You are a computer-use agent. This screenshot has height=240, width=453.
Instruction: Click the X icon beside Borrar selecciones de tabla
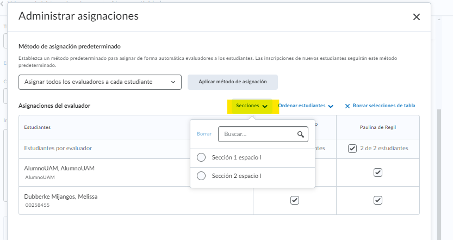[x=347, y=106]
